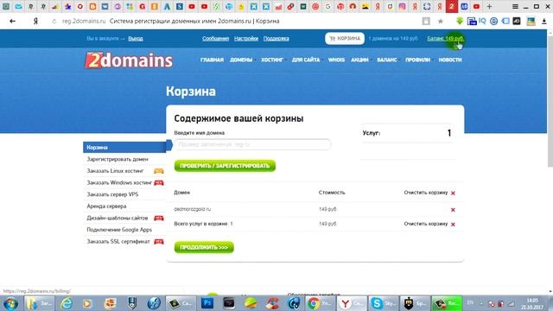Click the Yandex 'Я' logo beside the address bar
This screenshot has height=311, width=553.
tap(35, 21)
